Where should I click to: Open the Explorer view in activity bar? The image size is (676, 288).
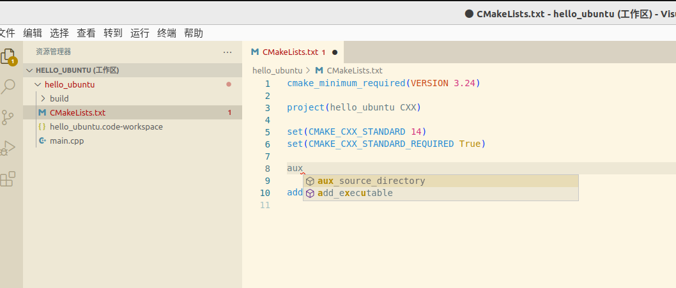point(8,56)
